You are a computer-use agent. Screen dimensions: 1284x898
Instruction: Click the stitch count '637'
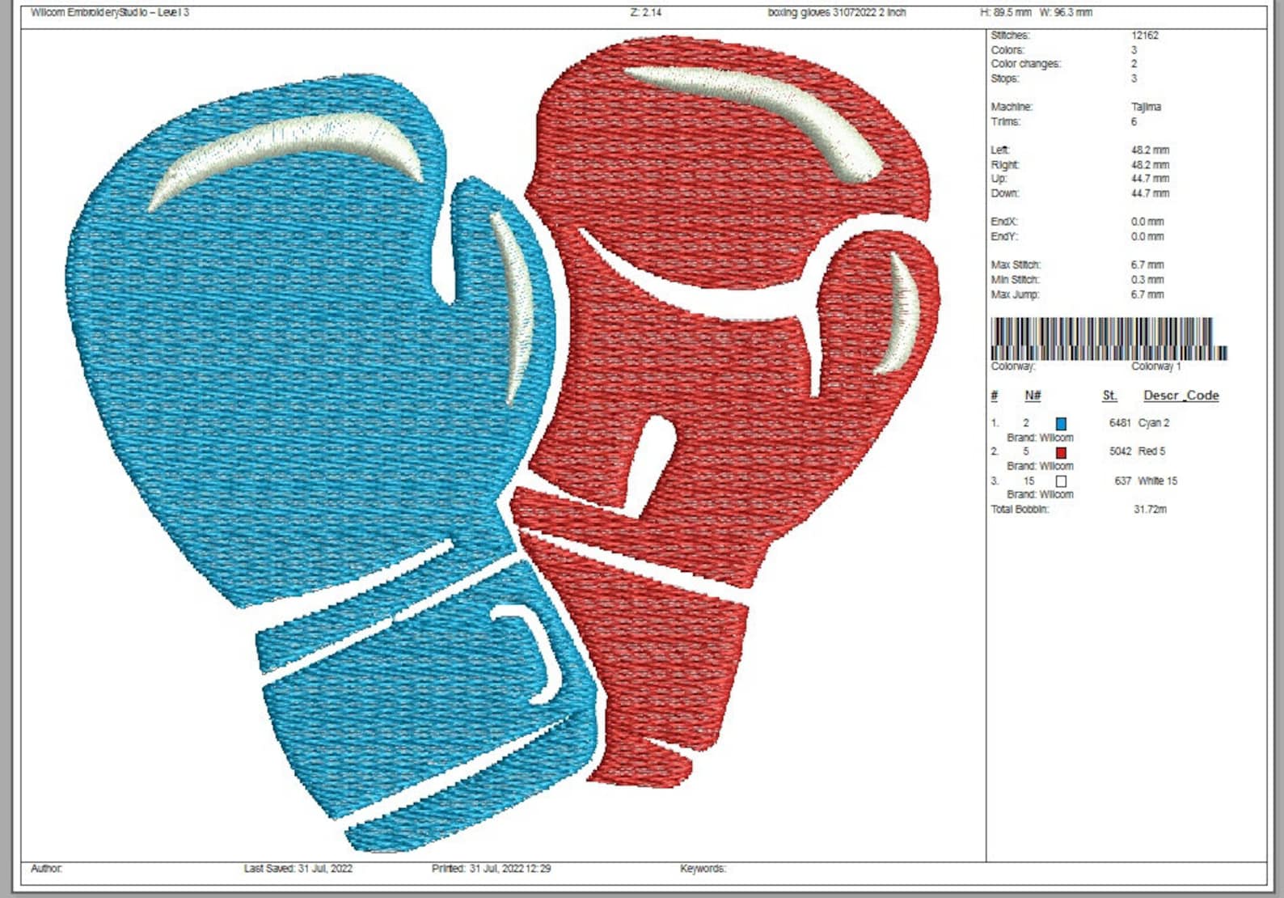[1123, 481]
